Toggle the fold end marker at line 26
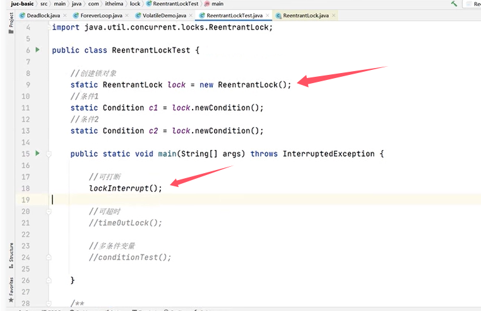Image resolution: width=481 pixels, height=311 pixels. (x=49, y=280)
